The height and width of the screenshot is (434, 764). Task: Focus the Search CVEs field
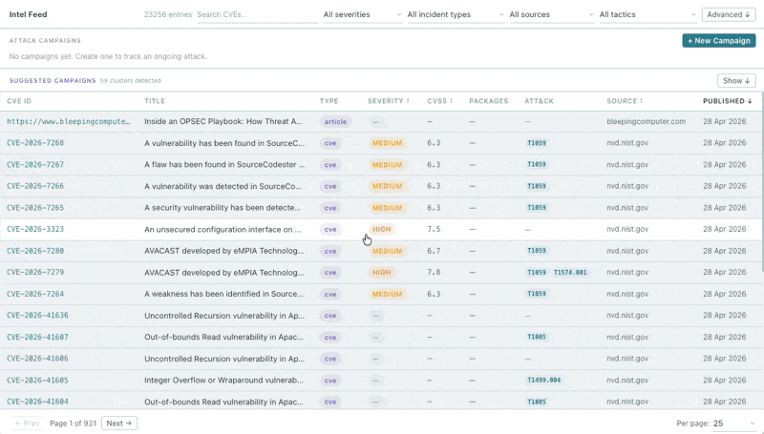[257, 14]
